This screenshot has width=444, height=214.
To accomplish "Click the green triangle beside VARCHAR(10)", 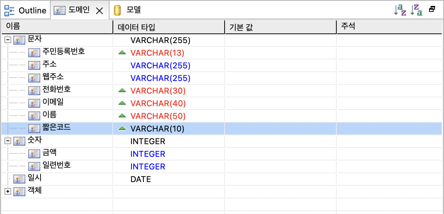I will click(x=122, y=129).
